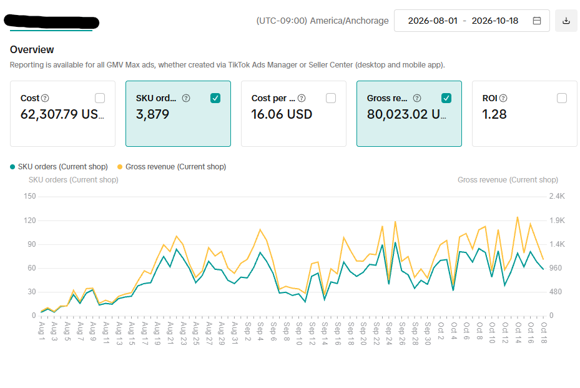Open the date range picker field

click(x=472, y=21)
